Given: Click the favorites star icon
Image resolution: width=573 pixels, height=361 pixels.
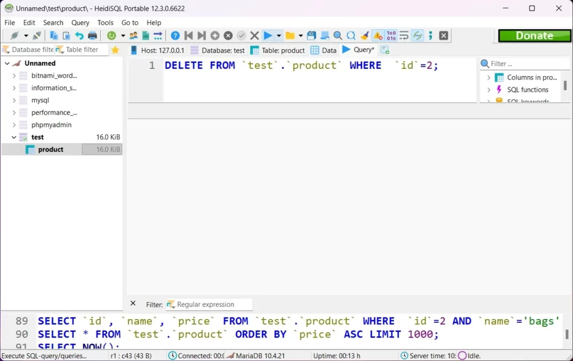Looking at the screenshot, I should click(x=115, y=50).
